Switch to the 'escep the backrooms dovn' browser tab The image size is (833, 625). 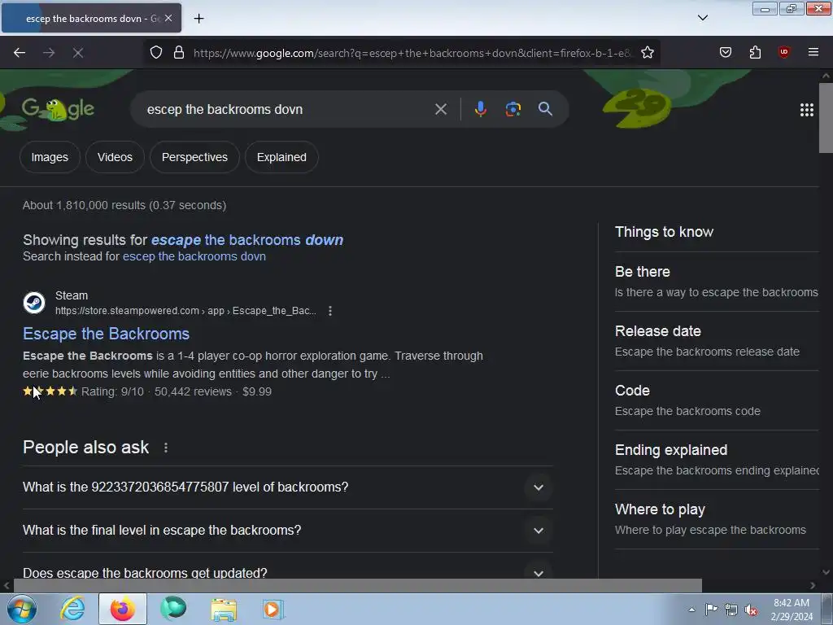91,18
